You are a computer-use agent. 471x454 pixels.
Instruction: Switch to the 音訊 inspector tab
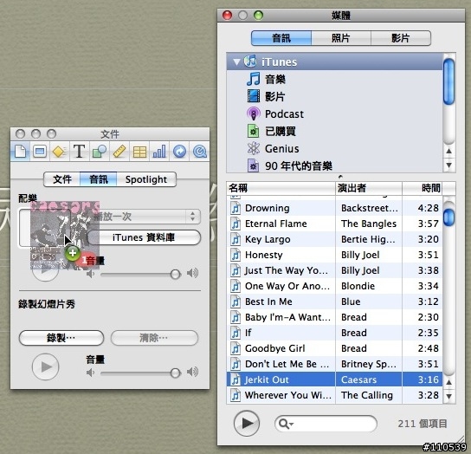click(99, 179)
